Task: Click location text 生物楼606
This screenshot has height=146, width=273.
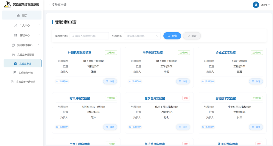Action: click(x=239, y=112)
